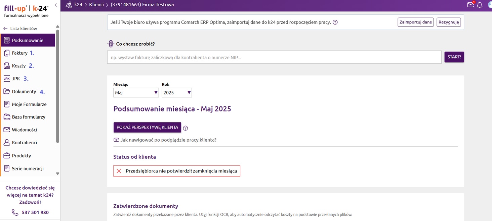Viewport: 492px width, 221px height.
Task: Click the sidebar scrollbar thumb
Action: coord(57,86)
